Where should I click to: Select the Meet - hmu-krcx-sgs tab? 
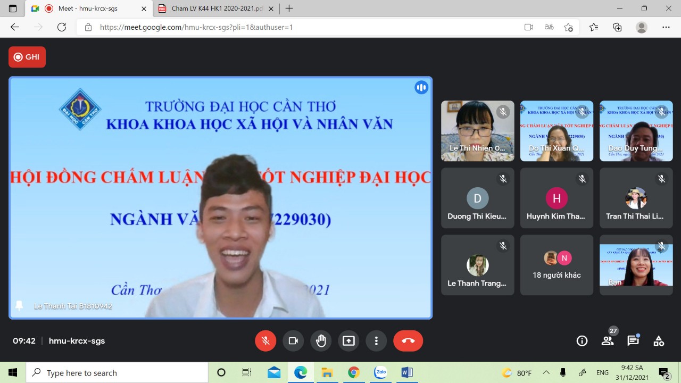(88, 9)
